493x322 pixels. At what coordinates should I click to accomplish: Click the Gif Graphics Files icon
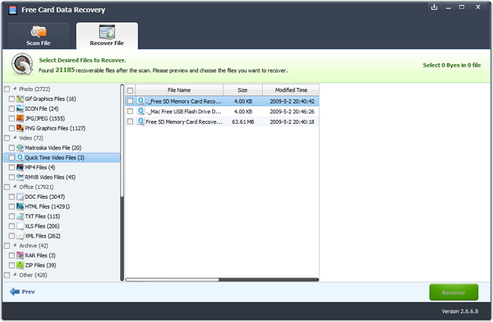20,99
